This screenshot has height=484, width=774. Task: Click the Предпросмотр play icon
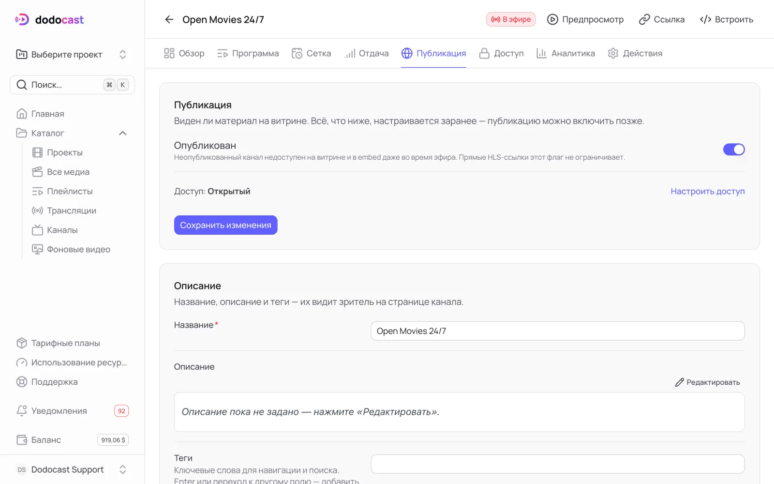552,19
